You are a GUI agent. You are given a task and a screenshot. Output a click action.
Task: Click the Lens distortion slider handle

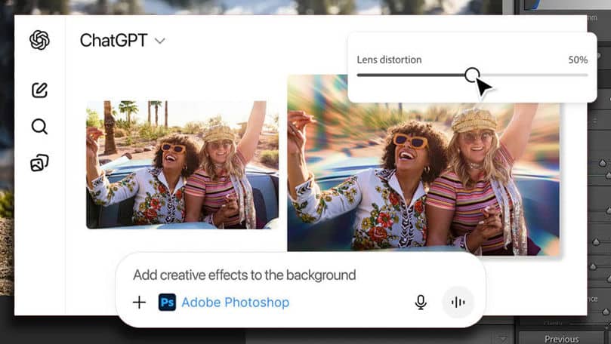pyautogui.click(x=472, y=75)
